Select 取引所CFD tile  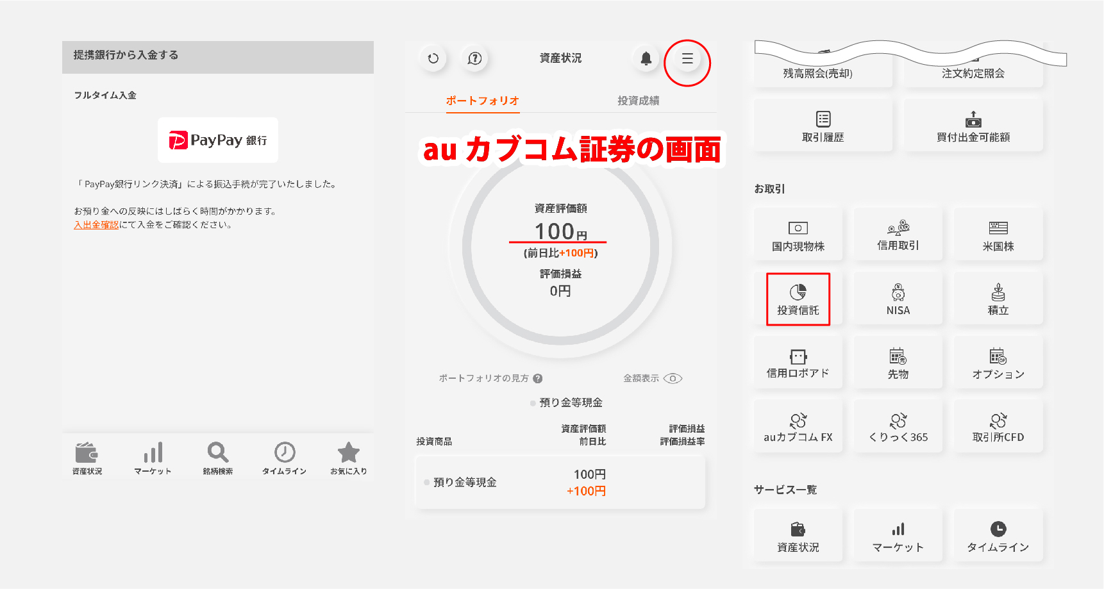tap(998, 427)
